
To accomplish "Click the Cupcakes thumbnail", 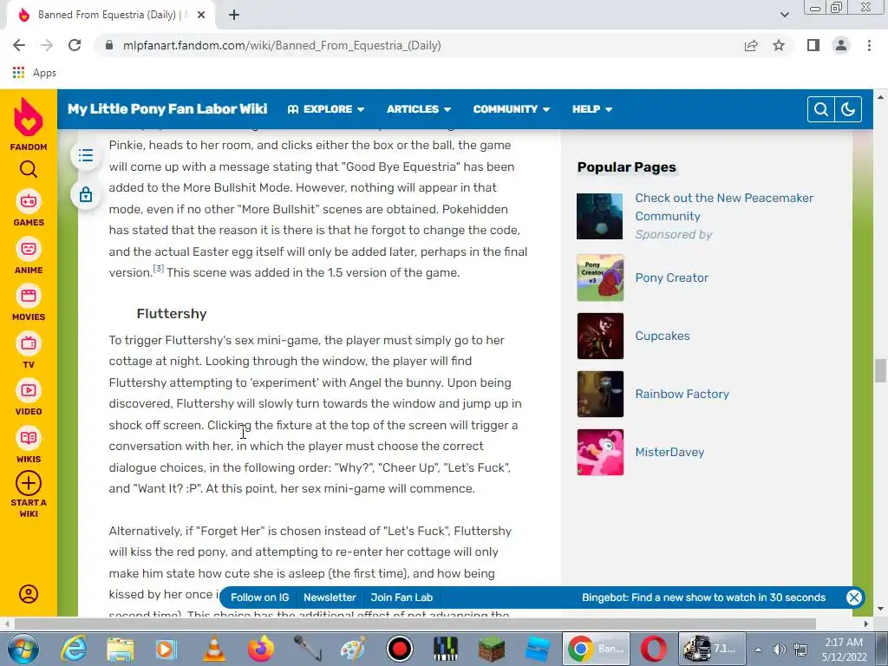I will tap(600, 336).
